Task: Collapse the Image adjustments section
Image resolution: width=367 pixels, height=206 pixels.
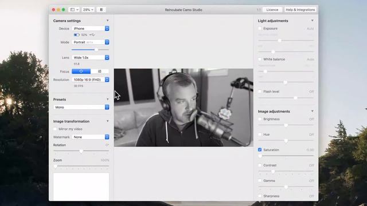Action: pyautogui.click(x=312, y=111)
